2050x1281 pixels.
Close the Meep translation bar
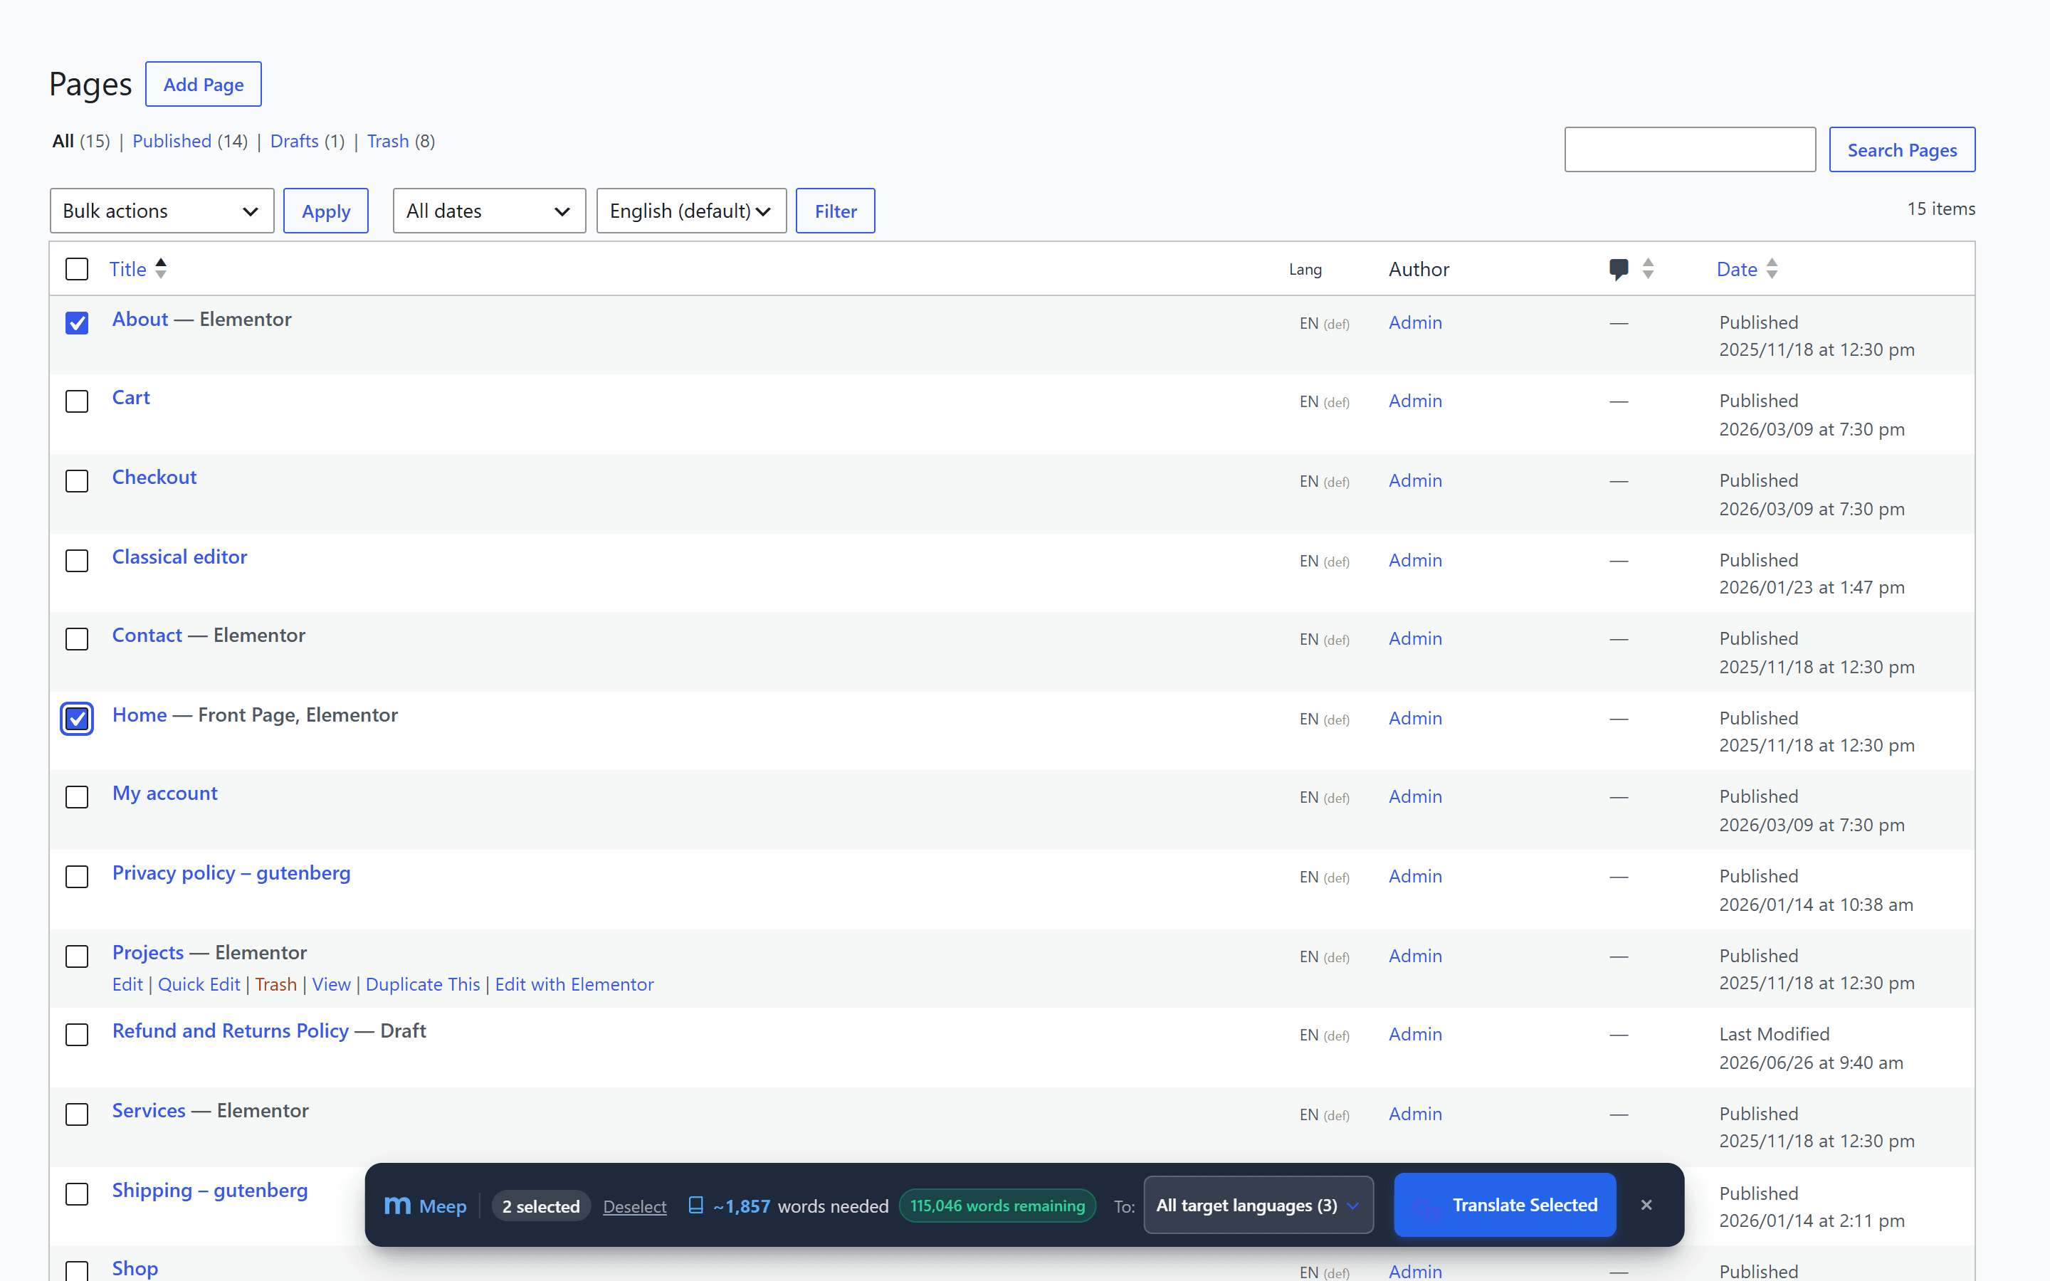[1646, 1205]
